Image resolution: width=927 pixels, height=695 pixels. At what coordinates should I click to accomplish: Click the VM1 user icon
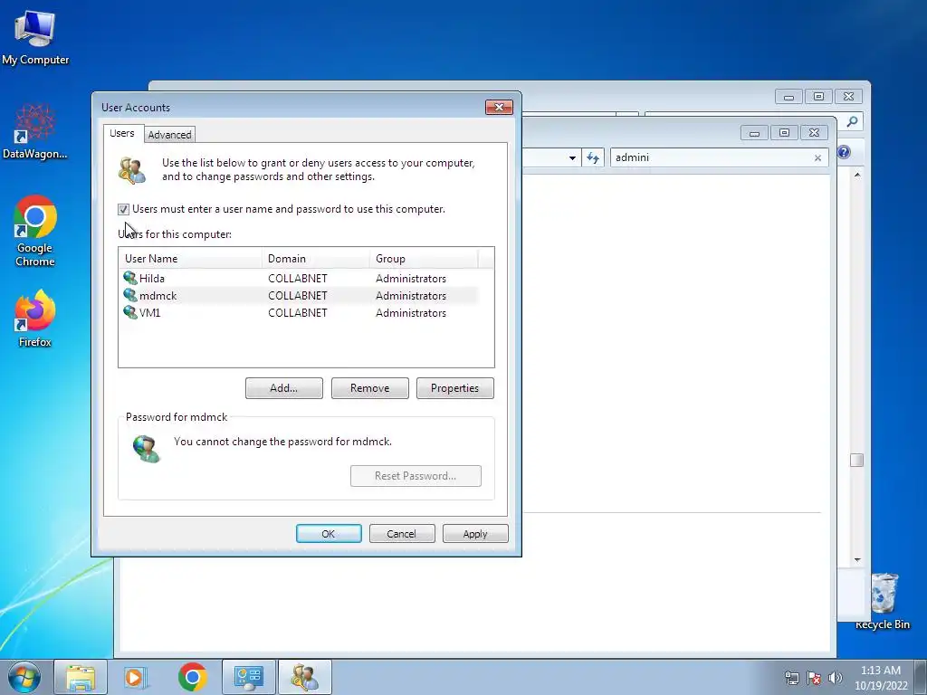point(130,312)
